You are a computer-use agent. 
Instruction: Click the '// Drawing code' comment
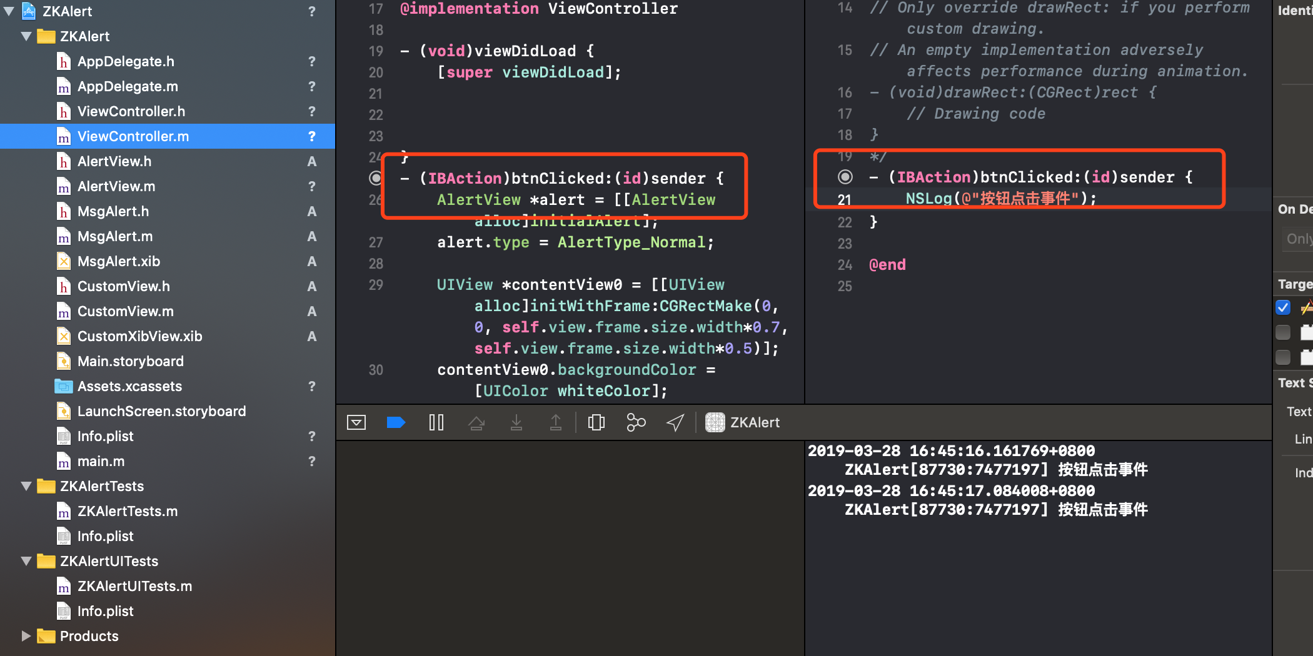tap(976, 114)
